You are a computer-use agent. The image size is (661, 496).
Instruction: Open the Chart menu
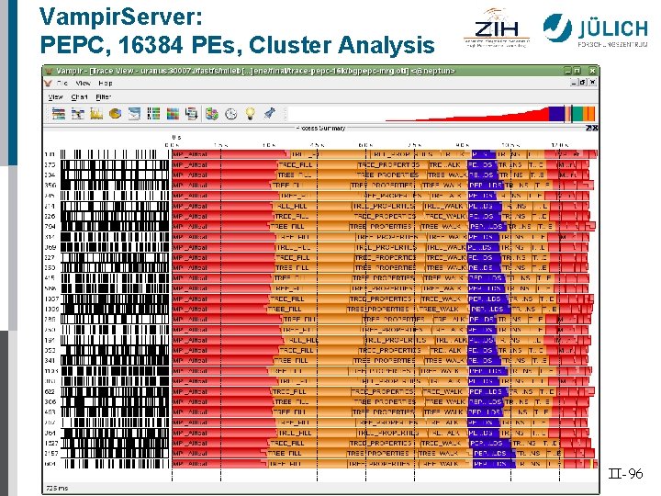click(x=79, y=97)
